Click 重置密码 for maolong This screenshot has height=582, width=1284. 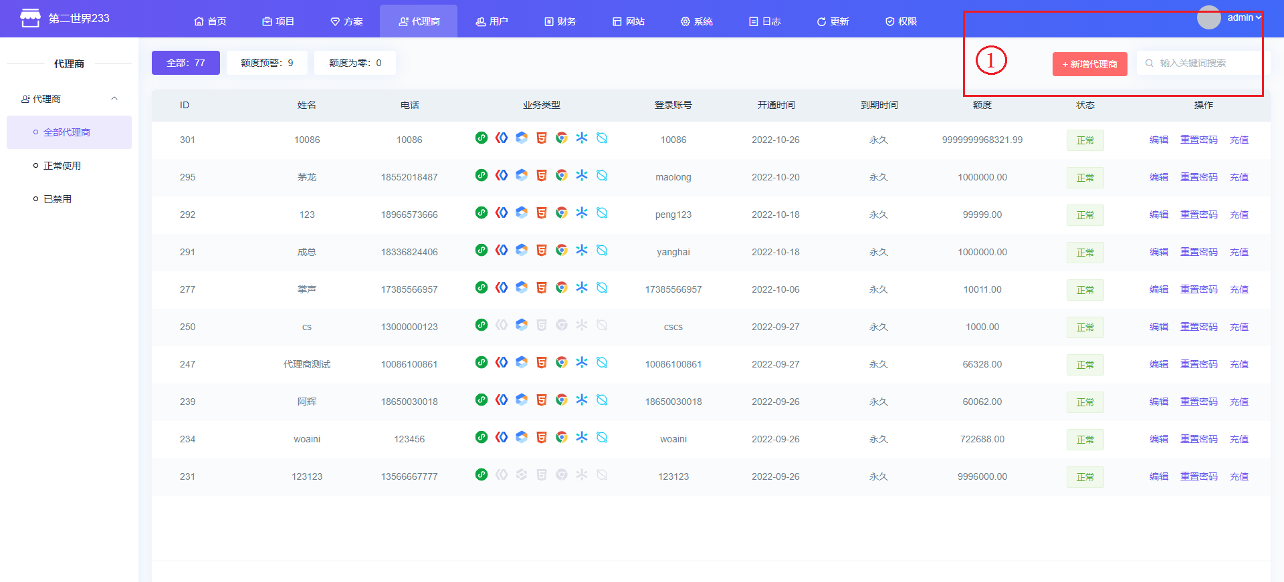(1199, 177)
